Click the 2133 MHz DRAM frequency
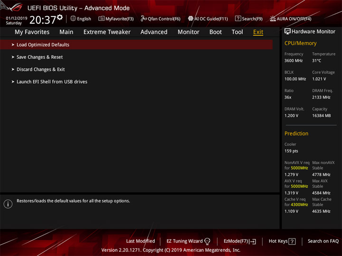342x256 pixels. pyautogui.click(x=321, y=97)
